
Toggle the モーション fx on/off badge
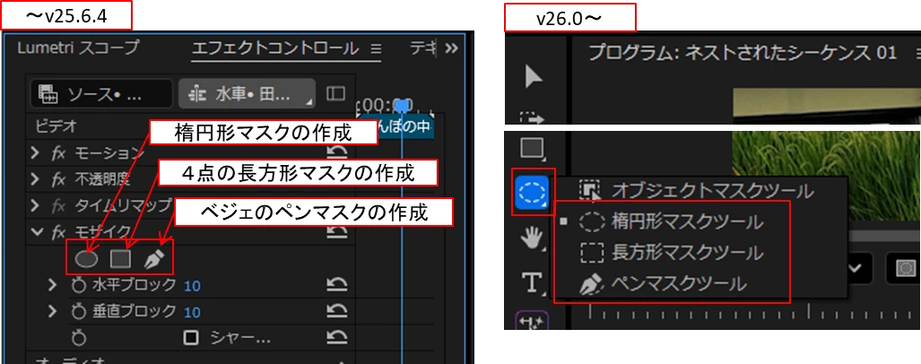pyautogui.click(x=58, y=154)
